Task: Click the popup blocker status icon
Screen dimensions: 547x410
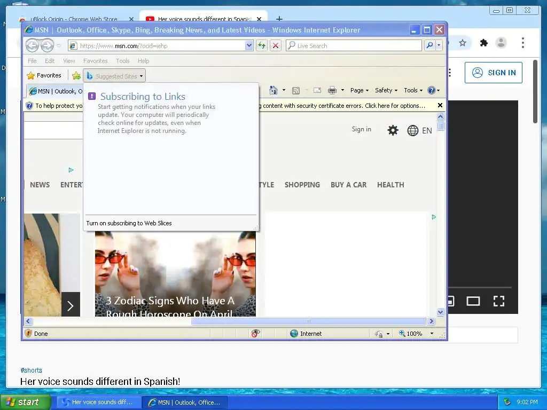Action: click(255, 333)
